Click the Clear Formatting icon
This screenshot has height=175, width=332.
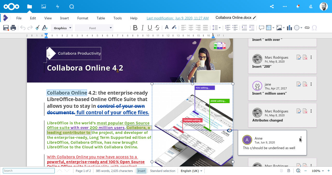click(x=45, y=28)
